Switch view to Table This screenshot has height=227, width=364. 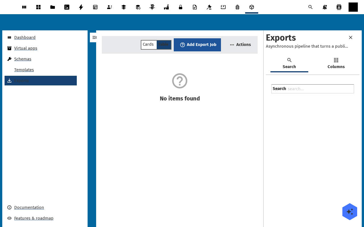coord(164,45)
